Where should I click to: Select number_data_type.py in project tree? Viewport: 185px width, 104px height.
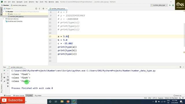(17, 16)
